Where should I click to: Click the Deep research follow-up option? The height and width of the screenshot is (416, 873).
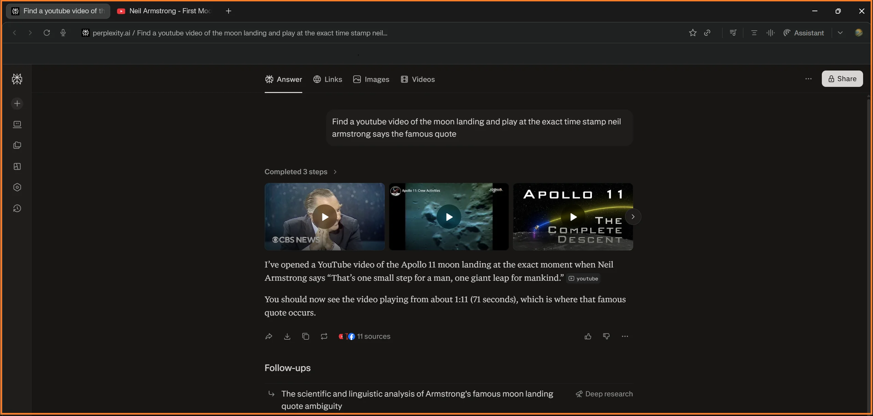click(604, 394)
